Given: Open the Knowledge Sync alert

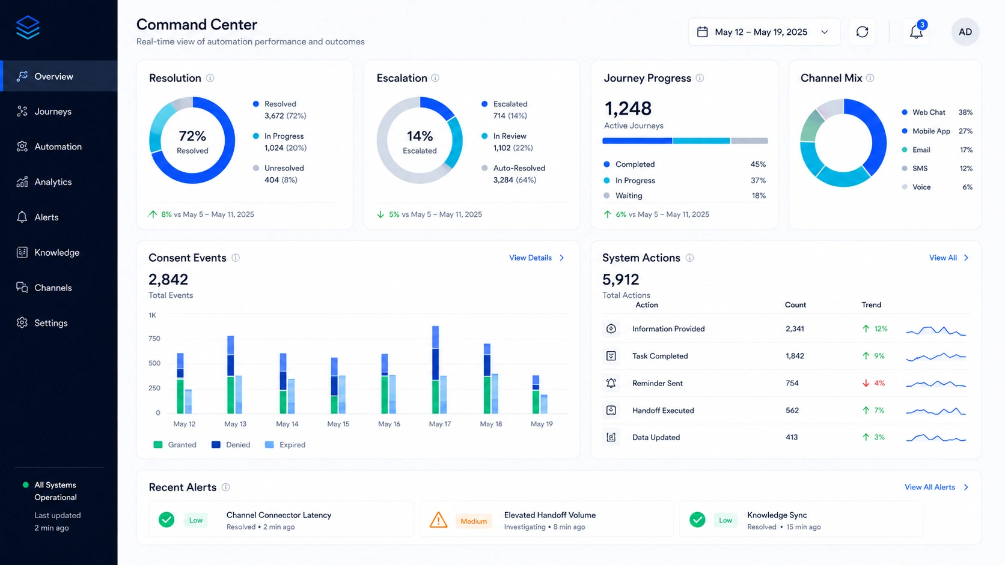Looking at the screenshot, I should (801, 520).
